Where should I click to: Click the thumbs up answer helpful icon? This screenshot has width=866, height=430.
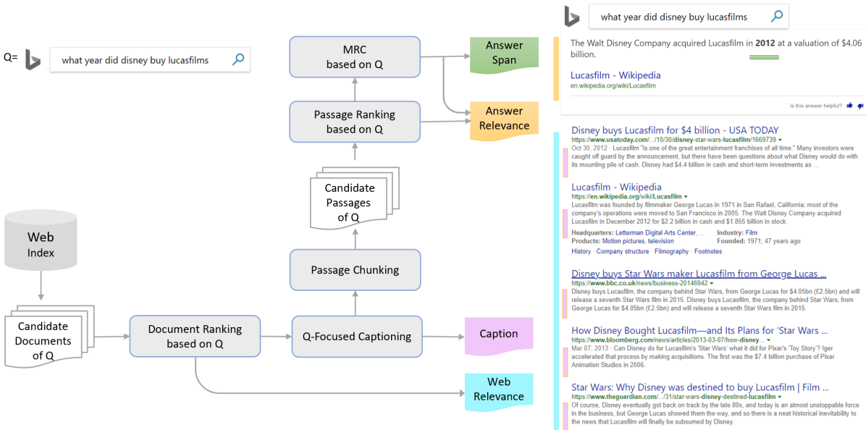(x=849, y=106)
